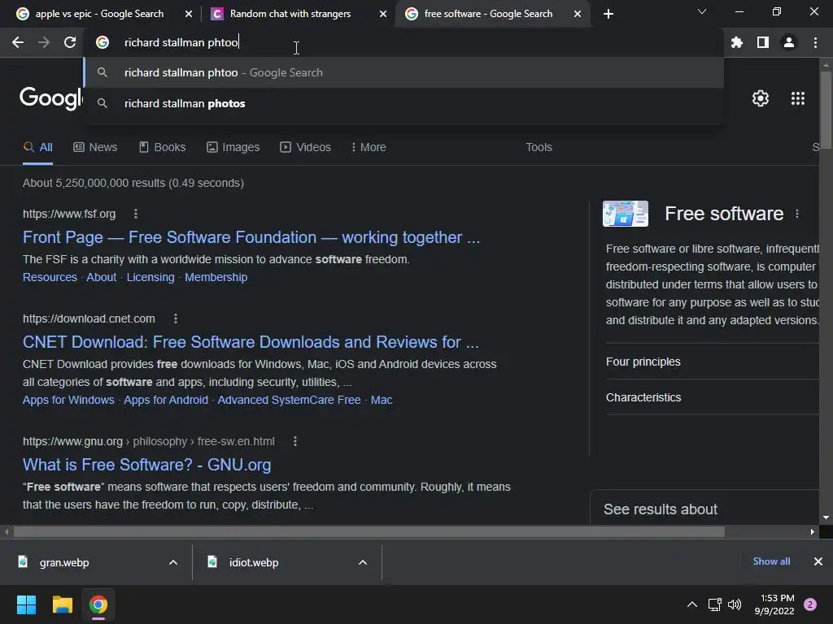Click the vertical page scrollbar

click(826, 109)
